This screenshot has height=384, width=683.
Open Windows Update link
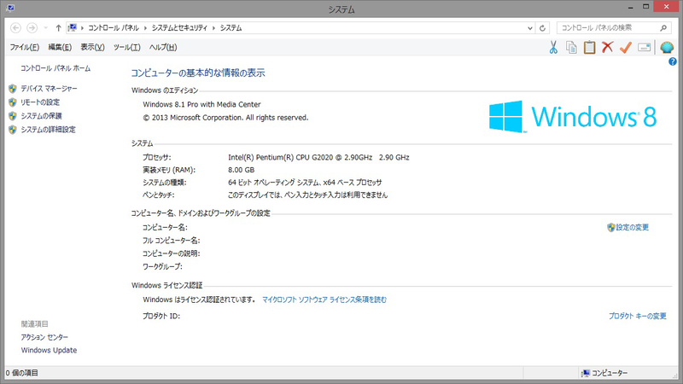[x=49, y=350]
